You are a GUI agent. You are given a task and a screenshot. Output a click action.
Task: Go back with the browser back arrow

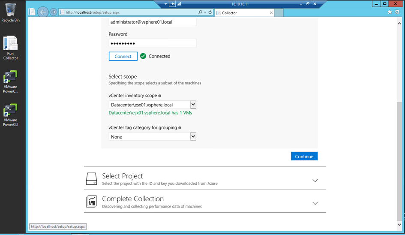point(42,12)
